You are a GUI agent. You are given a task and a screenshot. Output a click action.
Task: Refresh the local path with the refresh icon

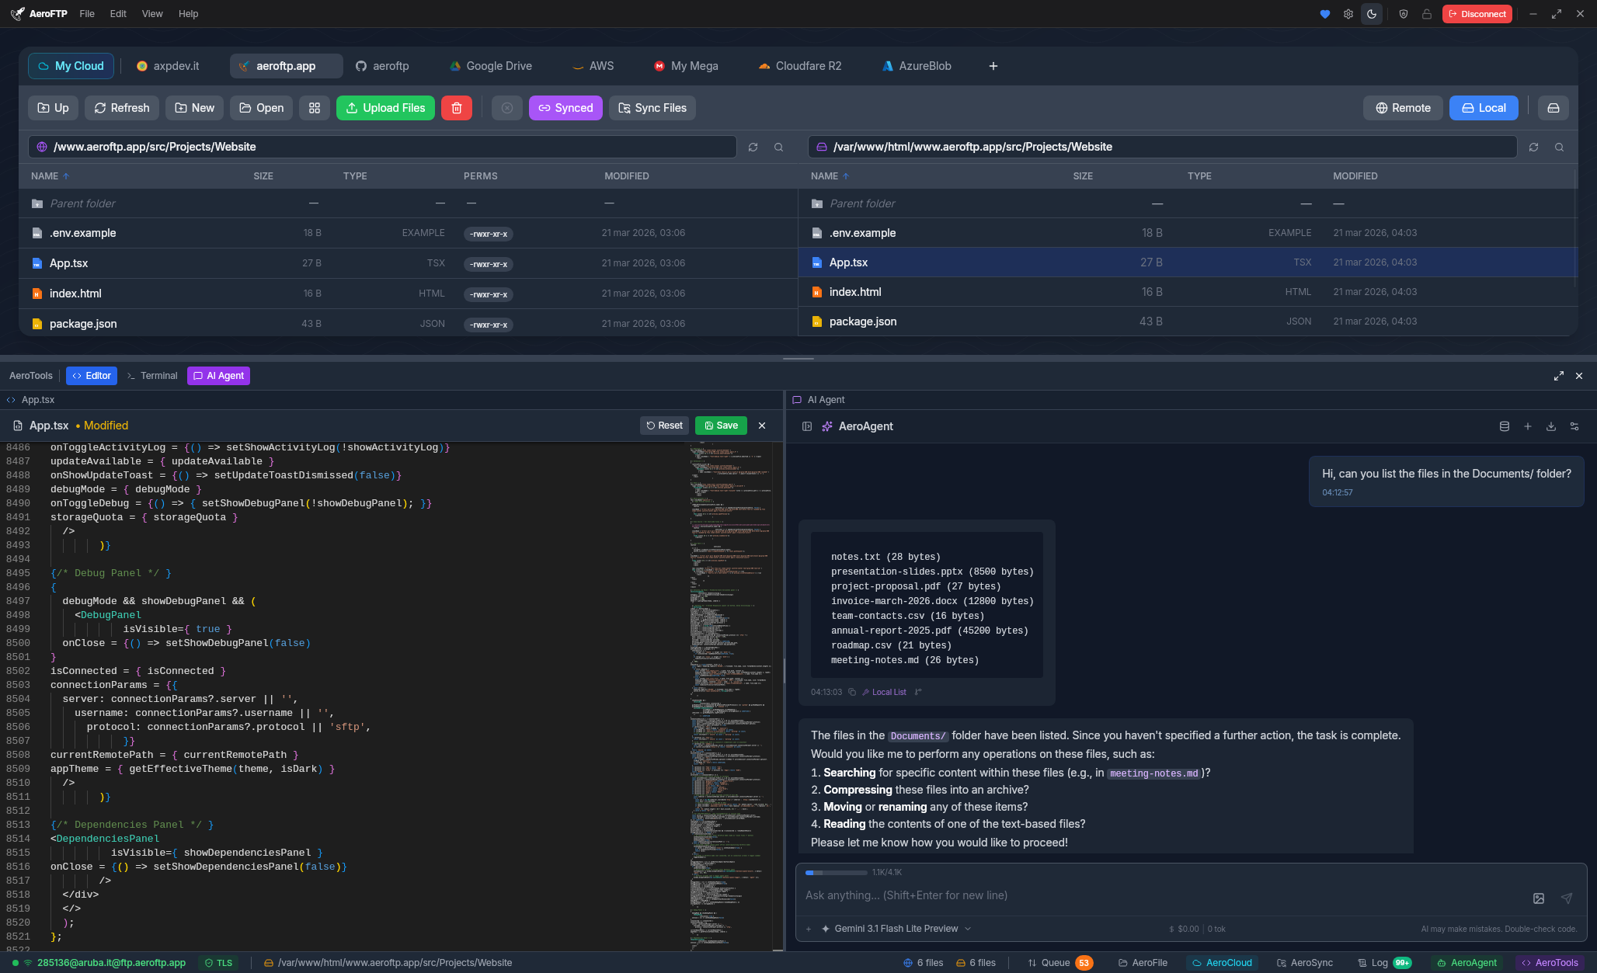pos(1533,147)
